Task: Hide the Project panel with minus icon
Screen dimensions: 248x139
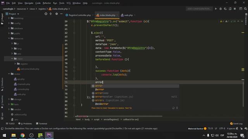Action: tap(61, 14)
